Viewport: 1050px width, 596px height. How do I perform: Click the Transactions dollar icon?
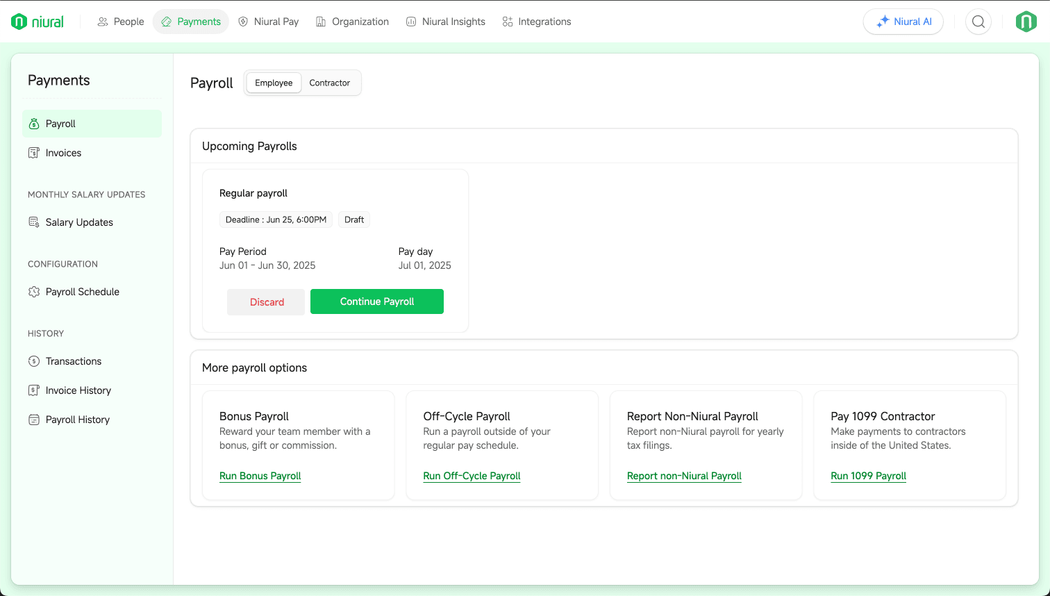tap(33, 361)
